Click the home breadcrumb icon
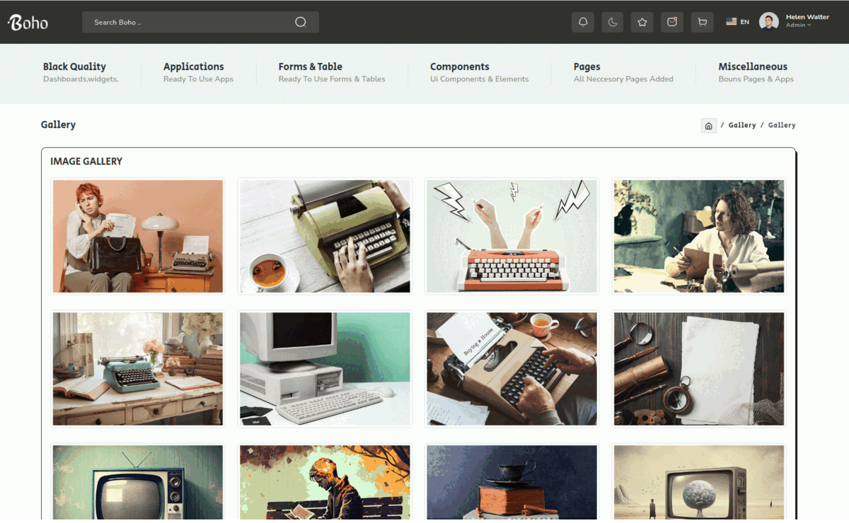 pos(708,126)
